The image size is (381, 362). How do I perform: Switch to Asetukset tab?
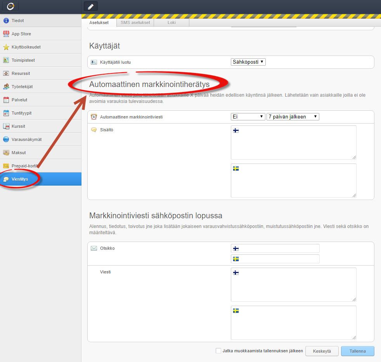[99, 23]
